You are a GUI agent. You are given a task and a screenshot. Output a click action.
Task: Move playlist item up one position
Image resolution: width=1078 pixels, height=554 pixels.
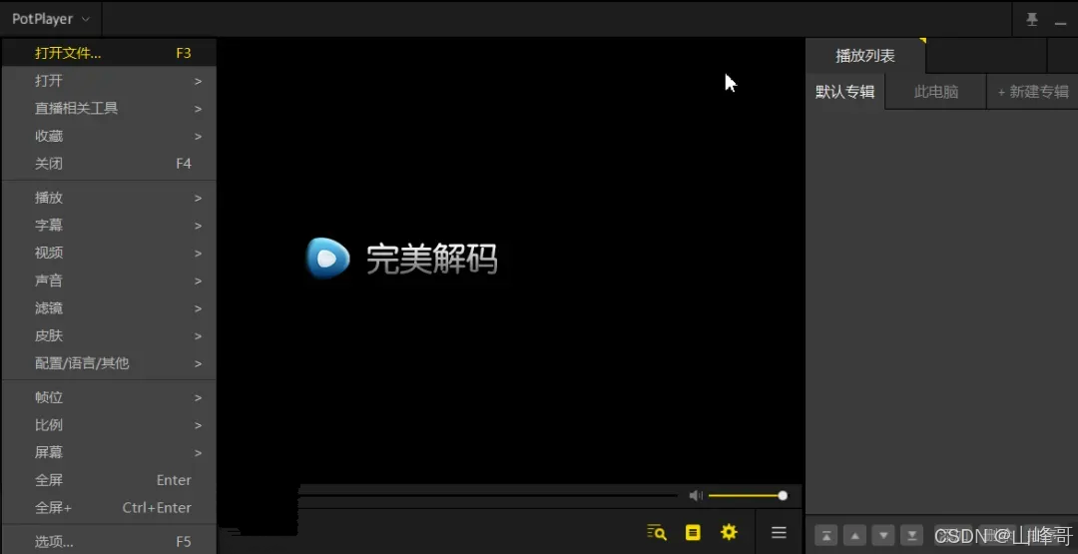pos(855,535)
